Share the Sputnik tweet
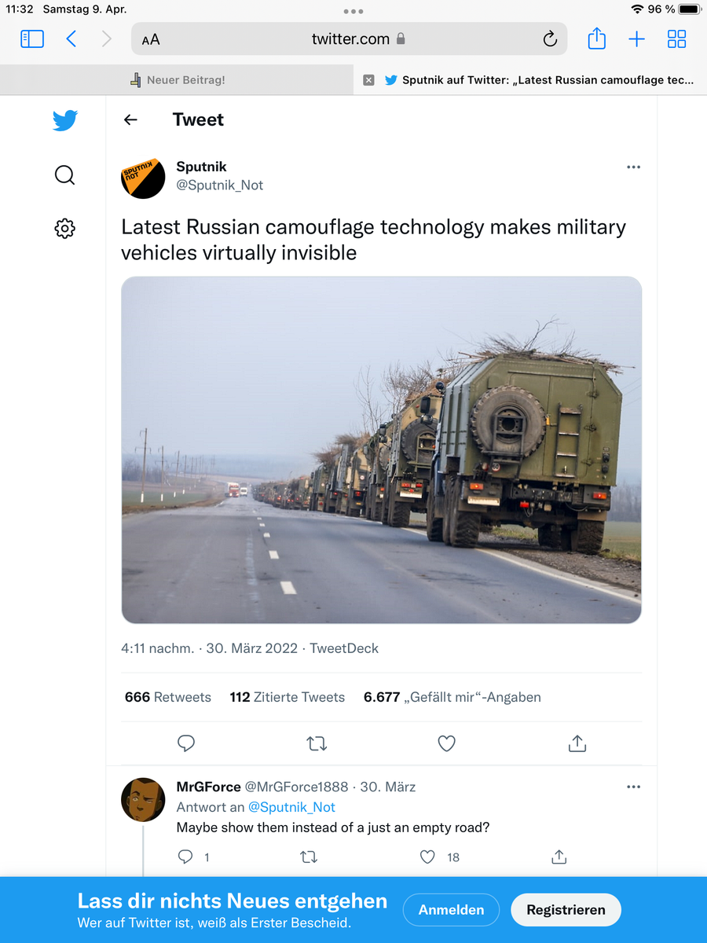707x943 pixels. pos(577,743)
